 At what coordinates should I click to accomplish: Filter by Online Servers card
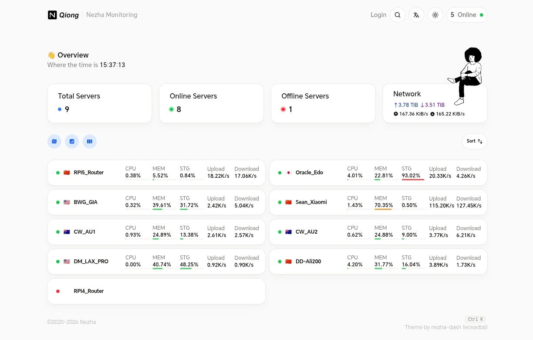tap(211, 103)
